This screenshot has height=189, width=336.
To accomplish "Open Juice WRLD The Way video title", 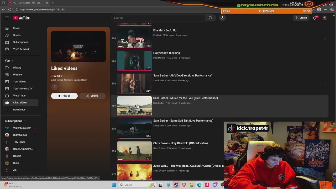I will [x=189, y=166].
